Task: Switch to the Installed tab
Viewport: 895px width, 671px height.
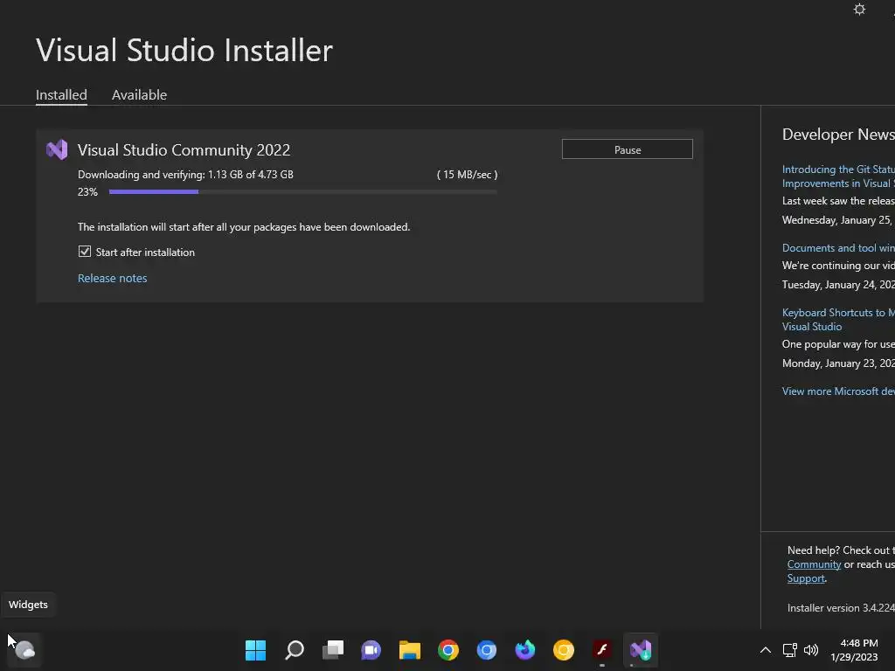Action: [x=62, y=94]
